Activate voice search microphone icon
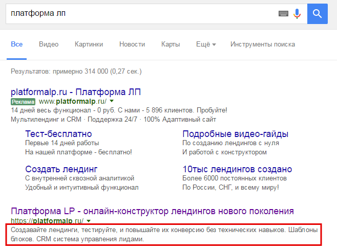337x252 pixels. click(x=297, y=14)
